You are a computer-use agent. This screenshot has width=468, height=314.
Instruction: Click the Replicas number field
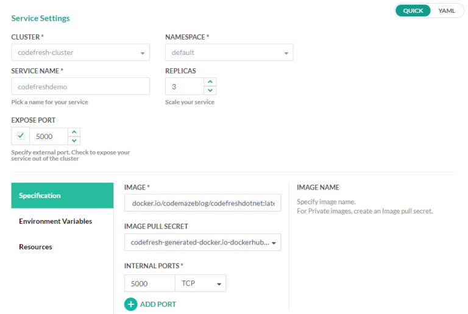click(184, 87)
